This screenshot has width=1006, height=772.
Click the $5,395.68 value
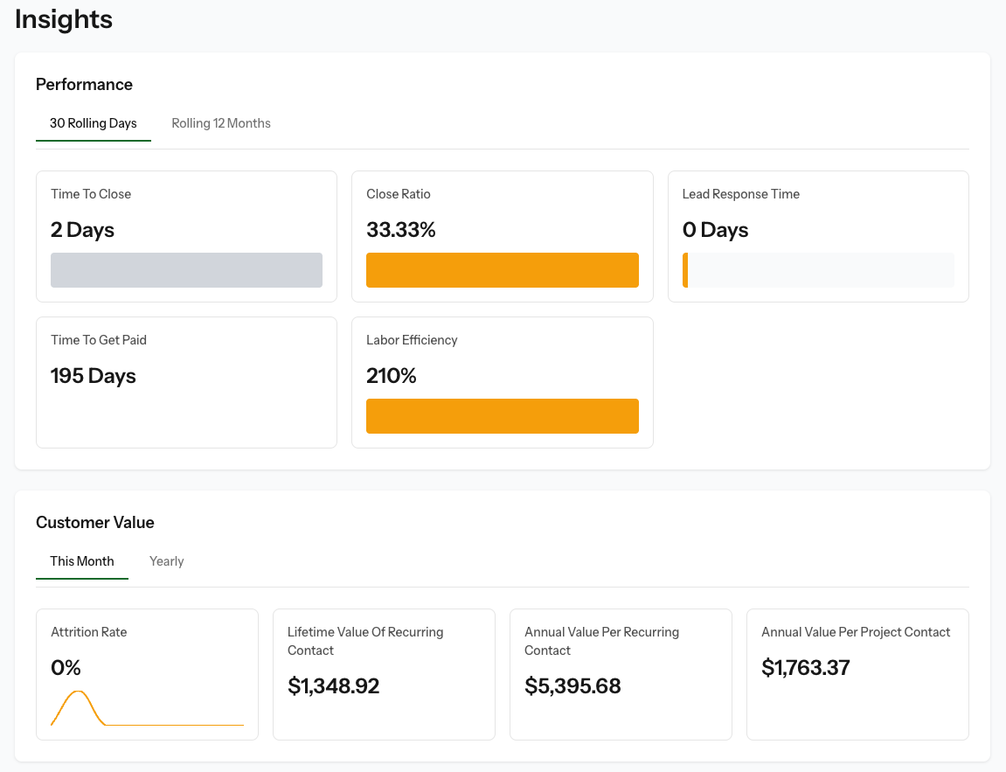coord(572,686)
